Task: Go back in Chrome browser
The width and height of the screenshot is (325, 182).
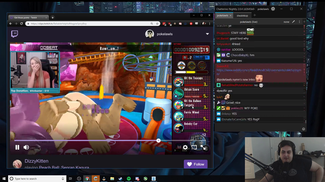Action: pyautogui.click(x=11, y=24)
